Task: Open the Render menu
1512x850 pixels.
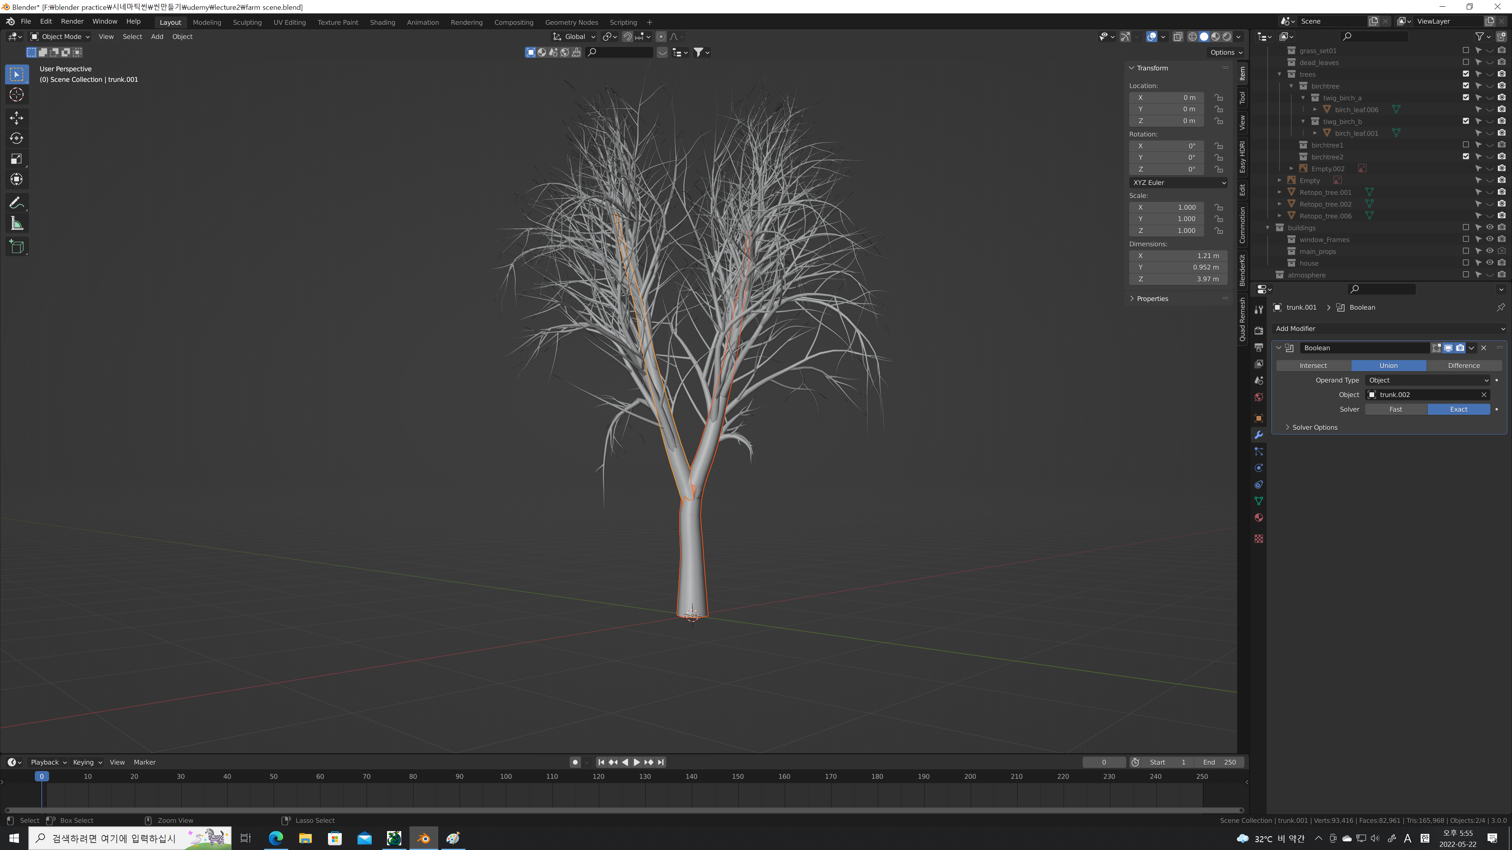Action: click(72, 21)
